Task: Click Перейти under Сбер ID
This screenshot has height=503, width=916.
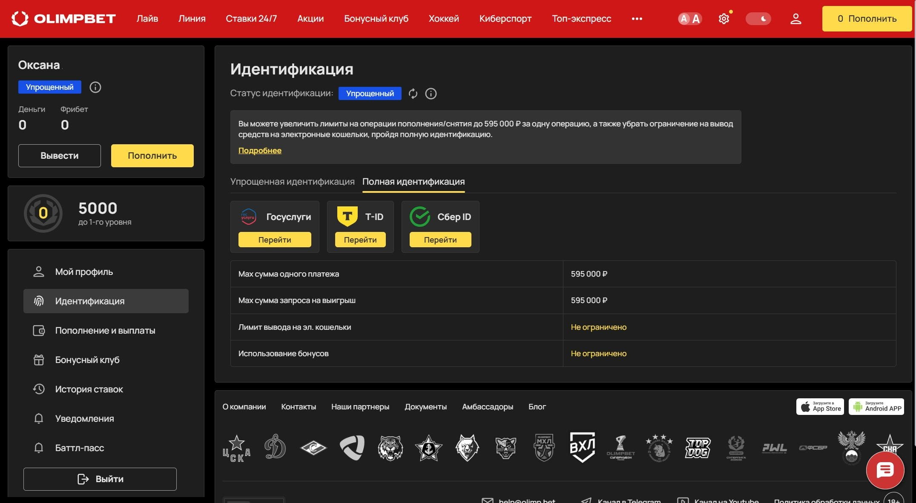Action: (440, 240)
